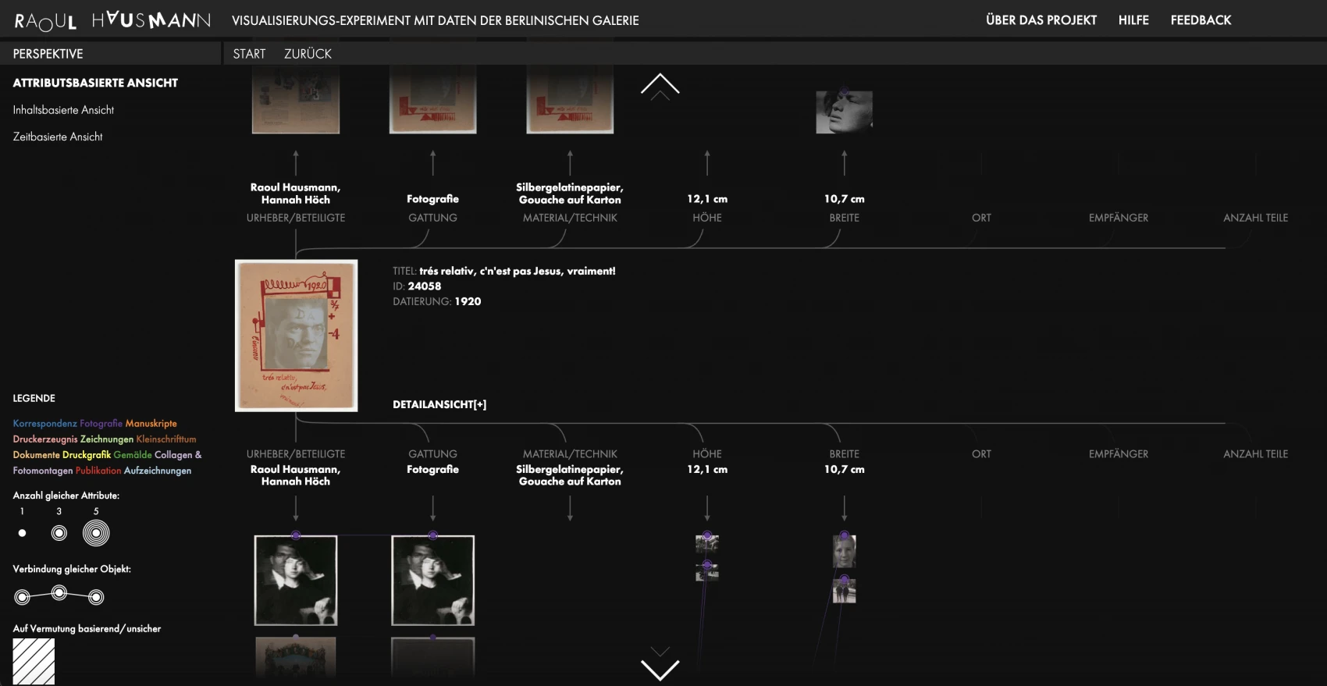Open the central 'trés relativ' artwork image

(x=296, y=336)
